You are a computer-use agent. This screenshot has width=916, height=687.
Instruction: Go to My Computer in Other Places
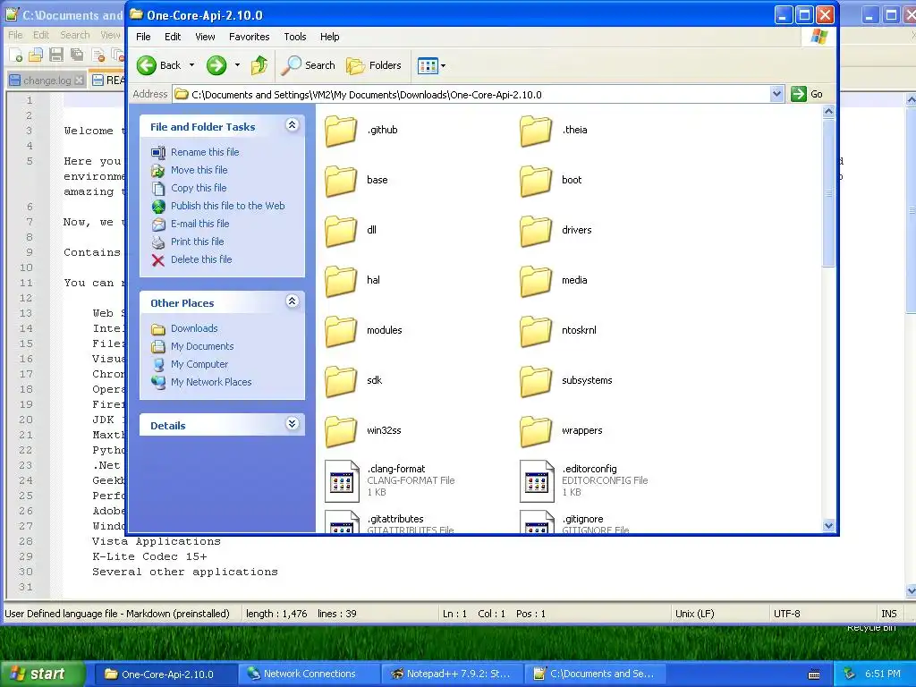(199, 365)
